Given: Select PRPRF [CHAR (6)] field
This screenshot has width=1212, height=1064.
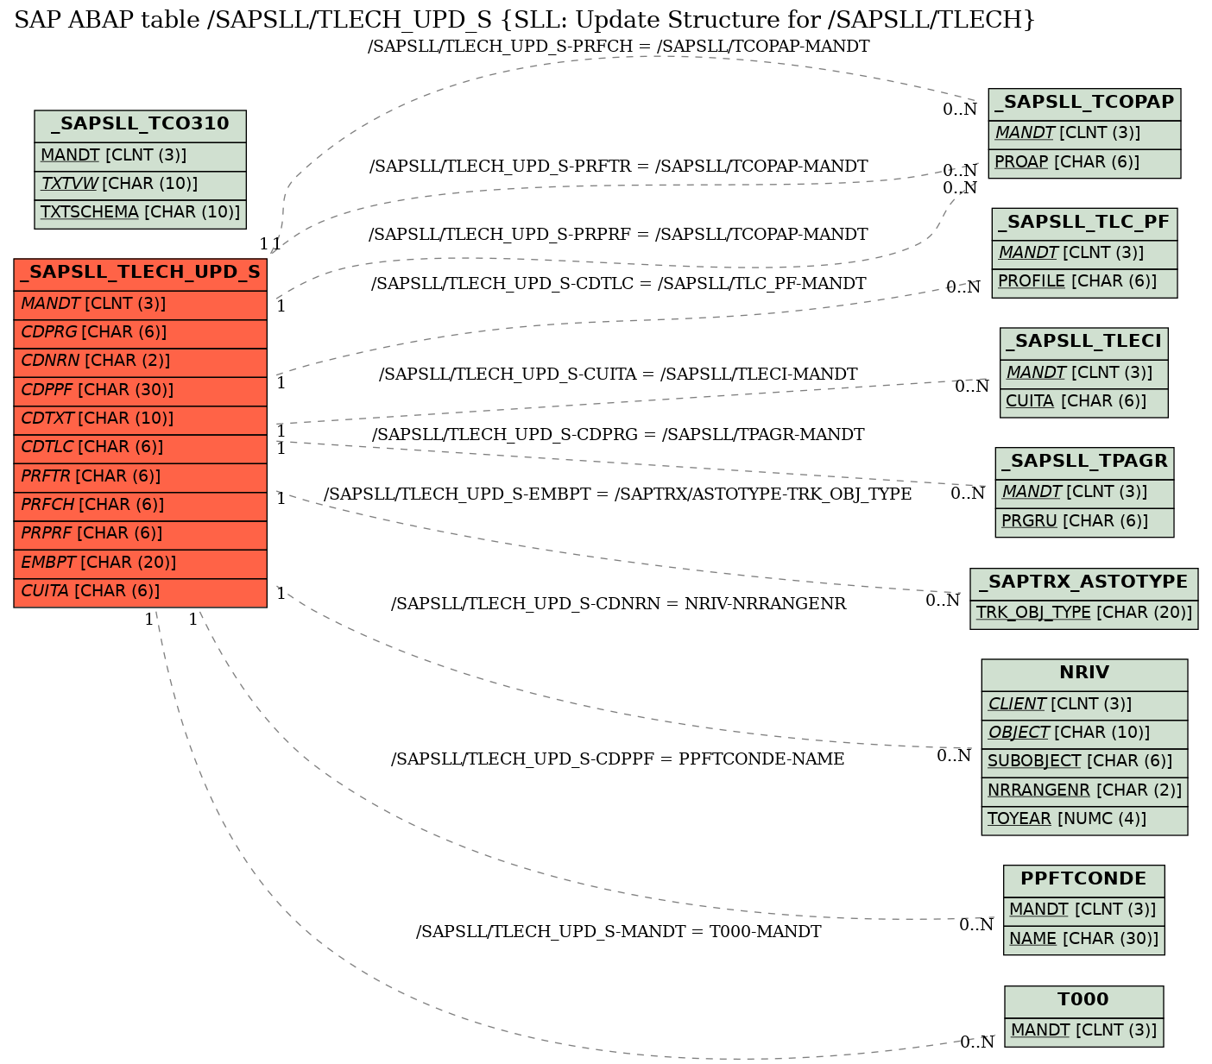Looking at the screenshot, I should point(140,534).
